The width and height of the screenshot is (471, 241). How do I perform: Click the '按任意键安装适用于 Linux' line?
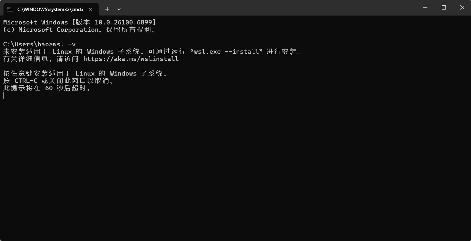85,73
